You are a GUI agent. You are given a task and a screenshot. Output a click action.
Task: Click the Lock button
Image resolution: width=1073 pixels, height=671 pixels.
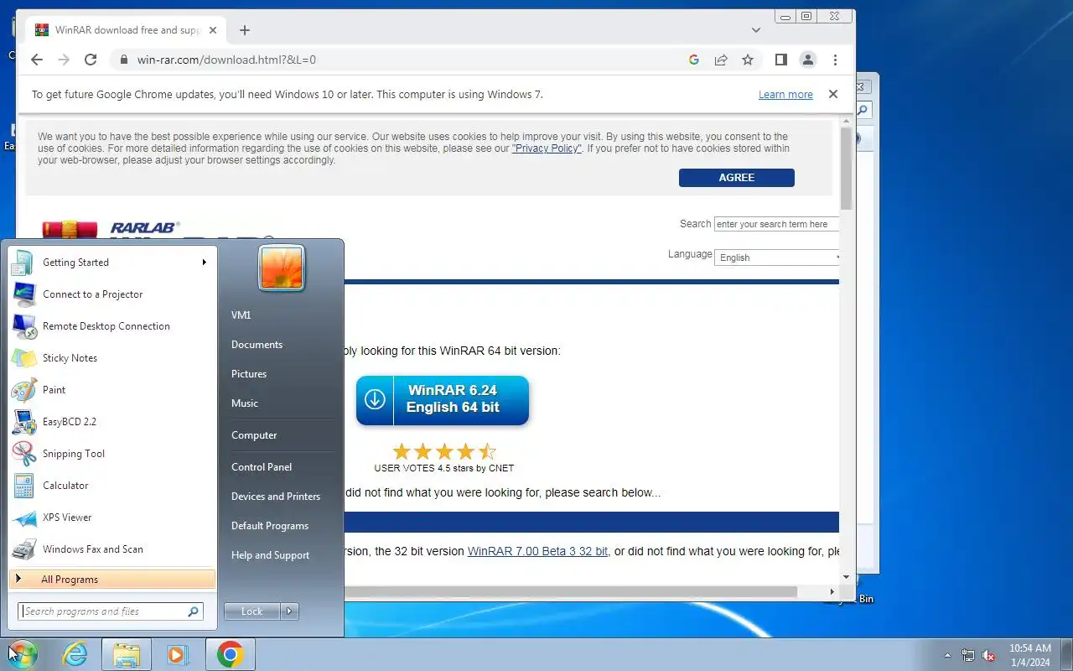click(252, 611)
